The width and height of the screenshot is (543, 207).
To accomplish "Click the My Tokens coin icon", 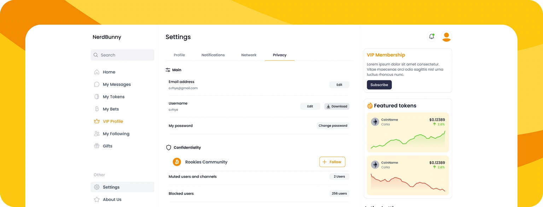I will (x=97, y=97).
